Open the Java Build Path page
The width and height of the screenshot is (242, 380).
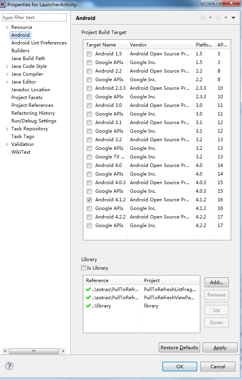coord(28,58)
